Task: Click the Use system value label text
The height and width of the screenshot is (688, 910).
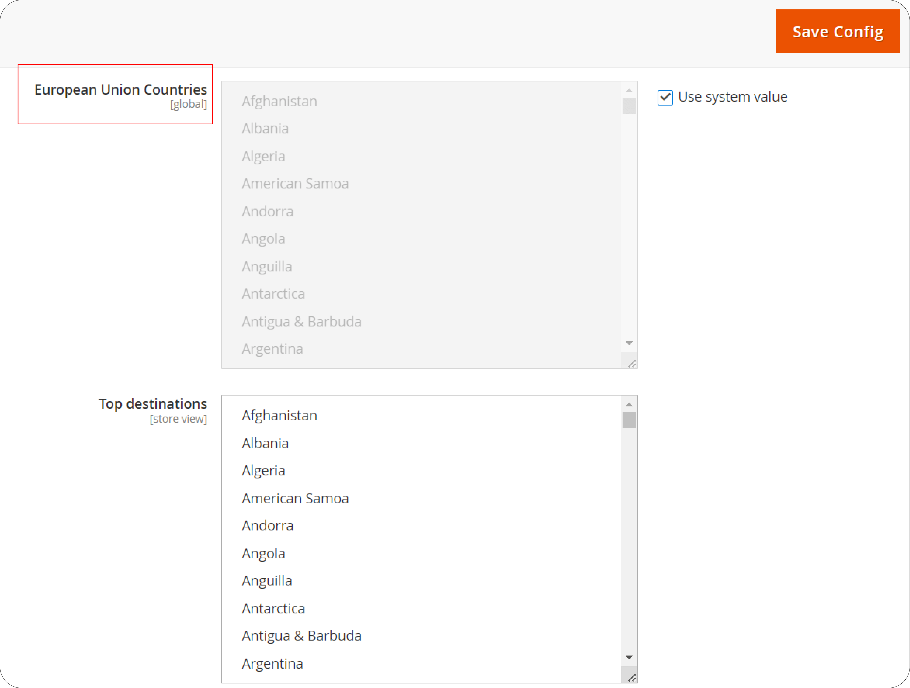Action: pyautogui.click(x=733, y=97)
